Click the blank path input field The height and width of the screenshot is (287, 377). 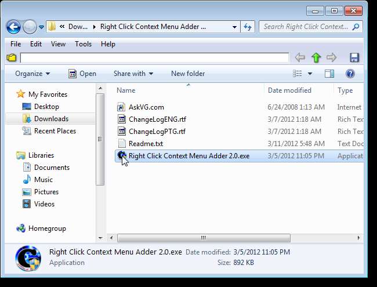[x=154, y=57]
